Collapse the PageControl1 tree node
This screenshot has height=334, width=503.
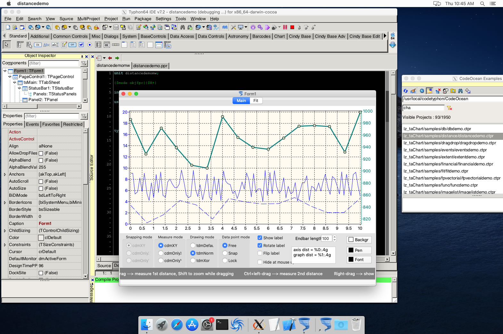10,76
